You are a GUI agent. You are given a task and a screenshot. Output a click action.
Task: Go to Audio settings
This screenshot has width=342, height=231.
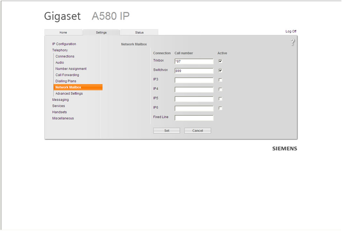pyautogui.click(x=59, y=62)
